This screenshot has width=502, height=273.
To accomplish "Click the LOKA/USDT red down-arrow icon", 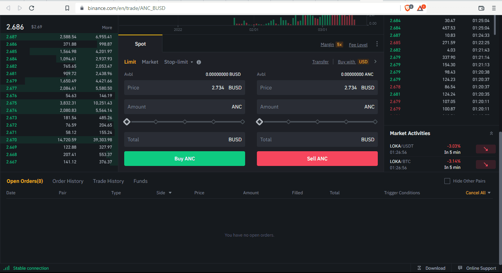I will tap(485, 149).
